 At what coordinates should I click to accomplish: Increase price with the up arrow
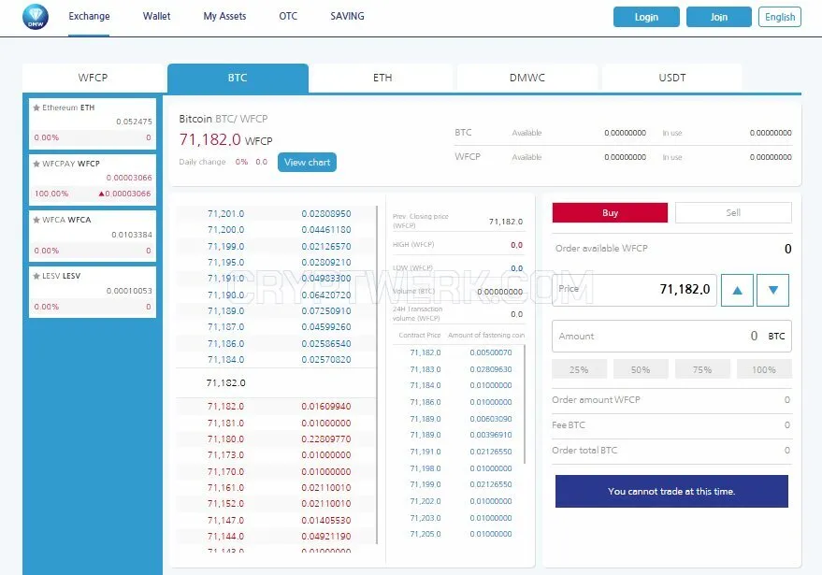737,290
